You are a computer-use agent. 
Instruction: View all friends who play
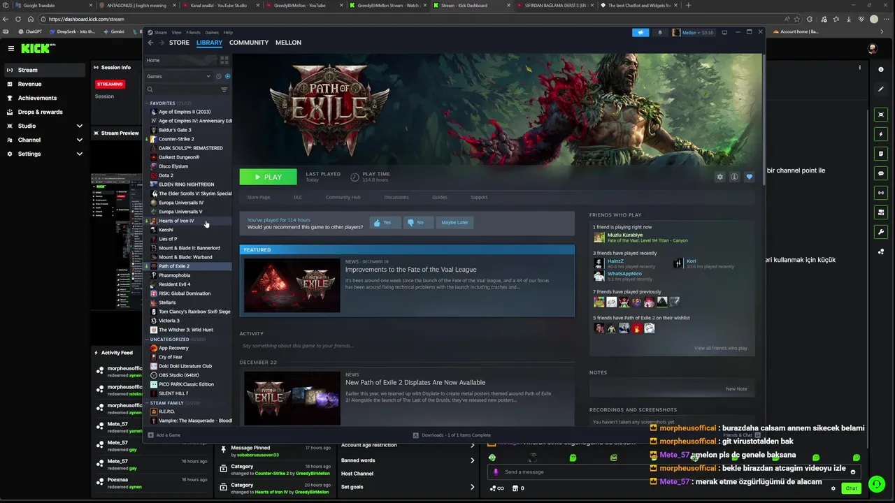click(x=720, y=348)
